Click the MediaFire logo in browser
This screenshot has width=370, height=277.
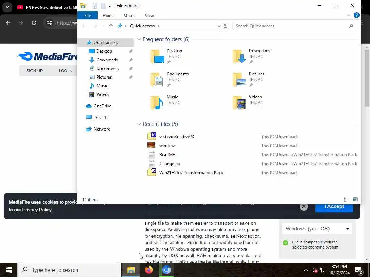[x=47, y=56]
